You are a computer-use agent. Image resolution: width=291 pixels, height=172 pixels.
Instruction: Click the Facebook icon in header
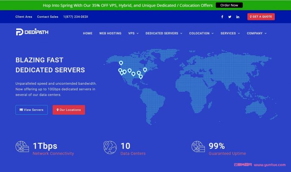(x=222, y=17)
